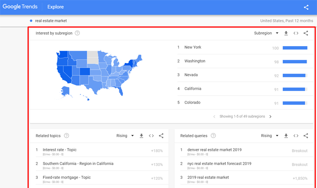Click the Showing 1-5 of 49 subregions text
The width and height of the screenshot is (317, 188).
242,116
